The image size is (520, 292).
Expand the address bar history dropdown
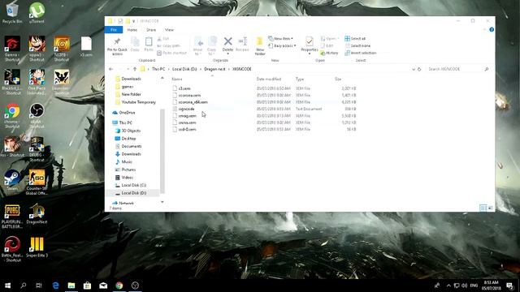(414, 69)
